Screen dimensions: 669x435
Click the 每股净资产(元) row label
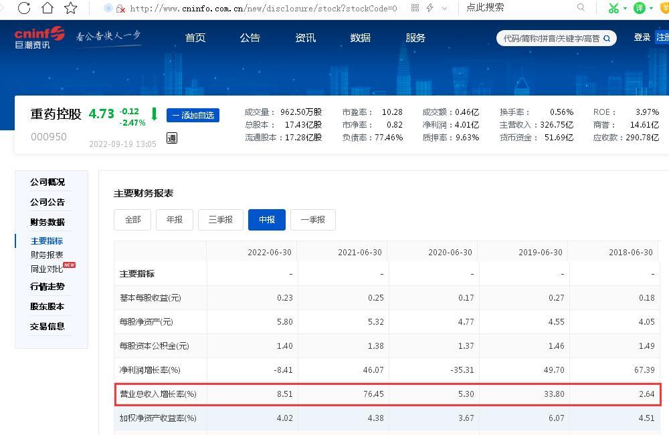[x=147, y=322]
